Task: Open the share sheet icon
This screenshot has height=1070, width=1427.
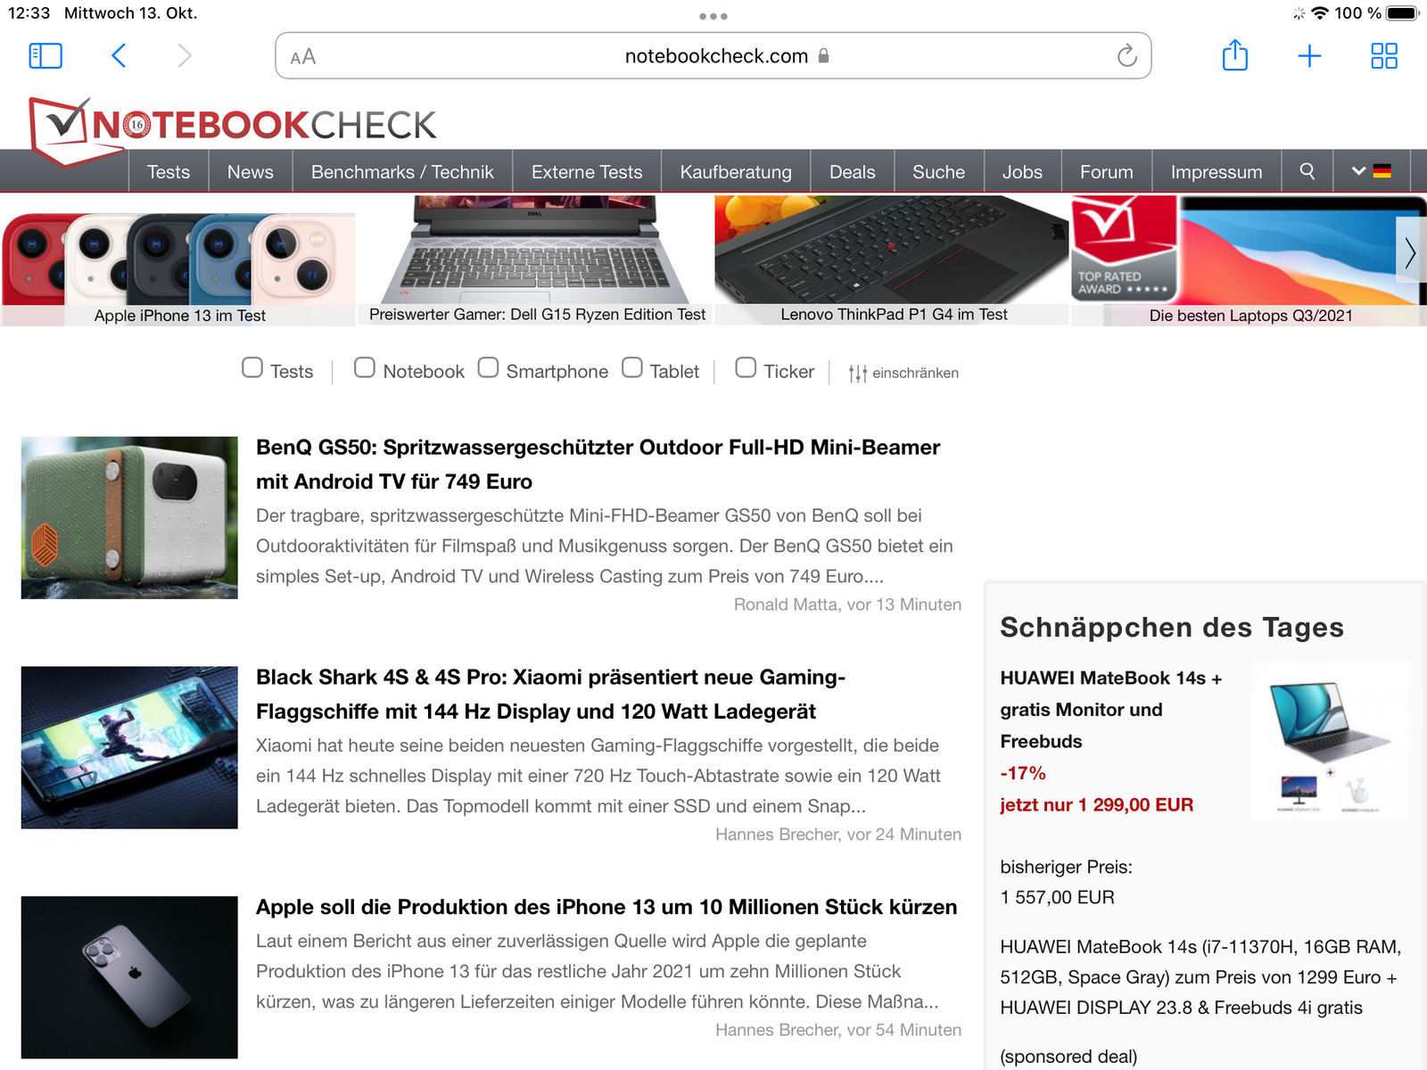Action: coord(1234,55)
